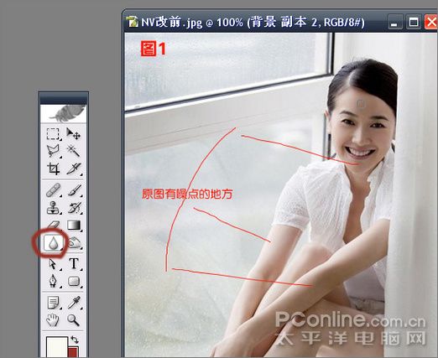This screenshot has width=438, height=358.
Task: Activate the Gradient tool
Action: tap(74, 226)
